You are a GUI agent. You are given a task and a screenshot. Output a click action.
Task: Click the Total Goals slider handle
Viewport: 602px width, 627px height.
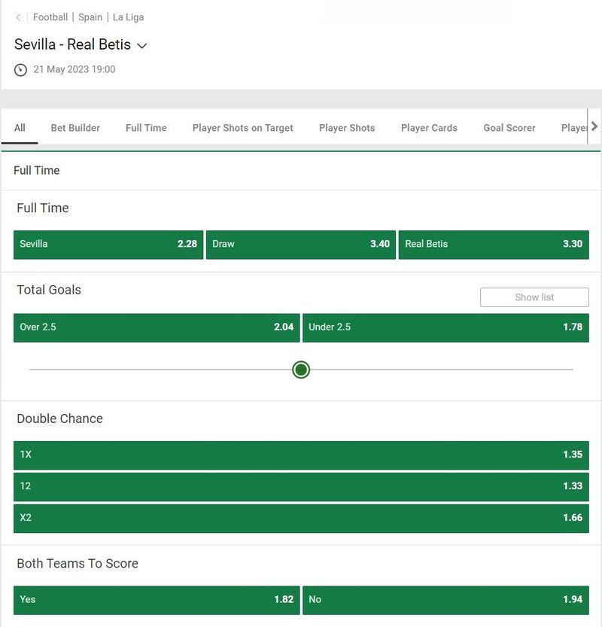301,370
